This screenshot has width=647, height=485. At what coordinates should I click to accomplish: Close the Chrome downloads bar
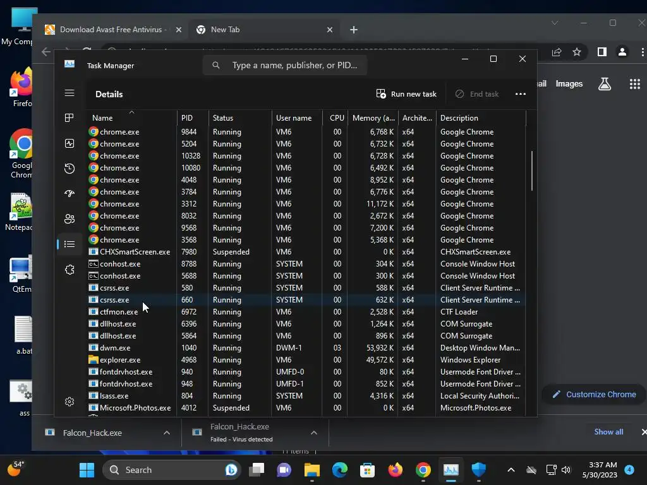pyautogui.click(x=644, y=432)
